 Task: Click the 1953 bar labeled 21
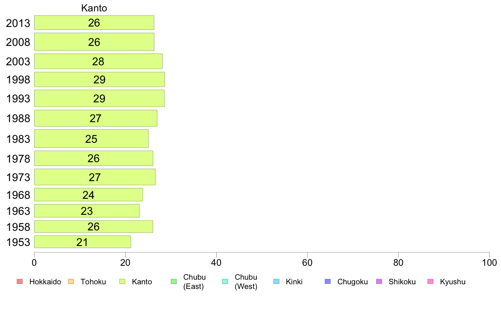(x=82, y=242)
